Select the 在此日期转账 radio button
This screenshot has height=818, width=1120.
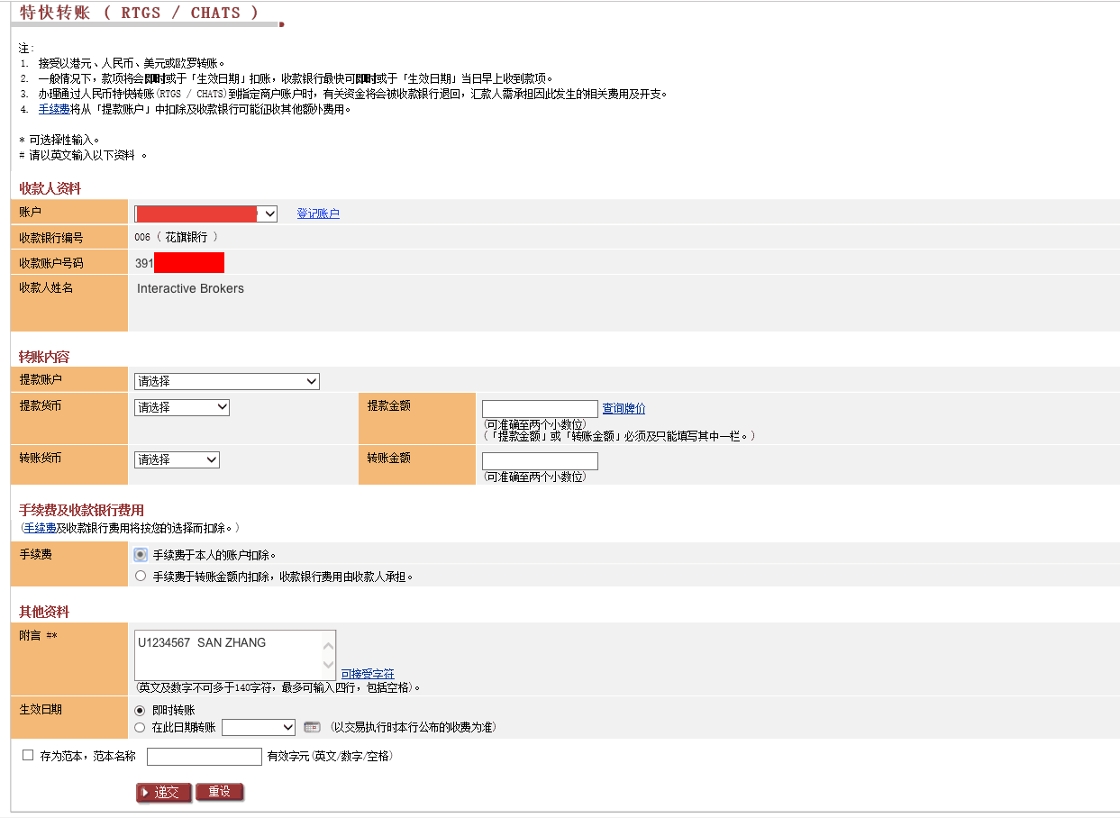[x=140, y=727]
